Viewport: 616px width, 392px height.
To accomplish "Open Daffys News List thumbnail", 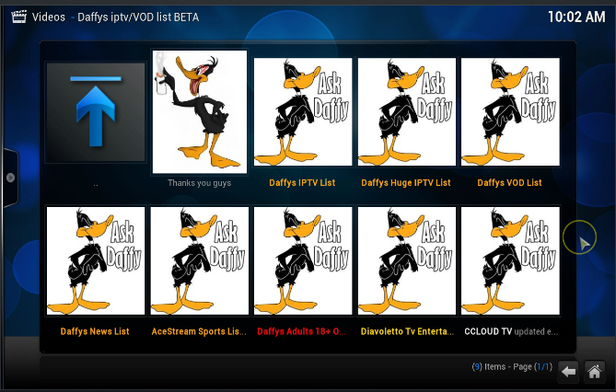I will pos(96,260).
